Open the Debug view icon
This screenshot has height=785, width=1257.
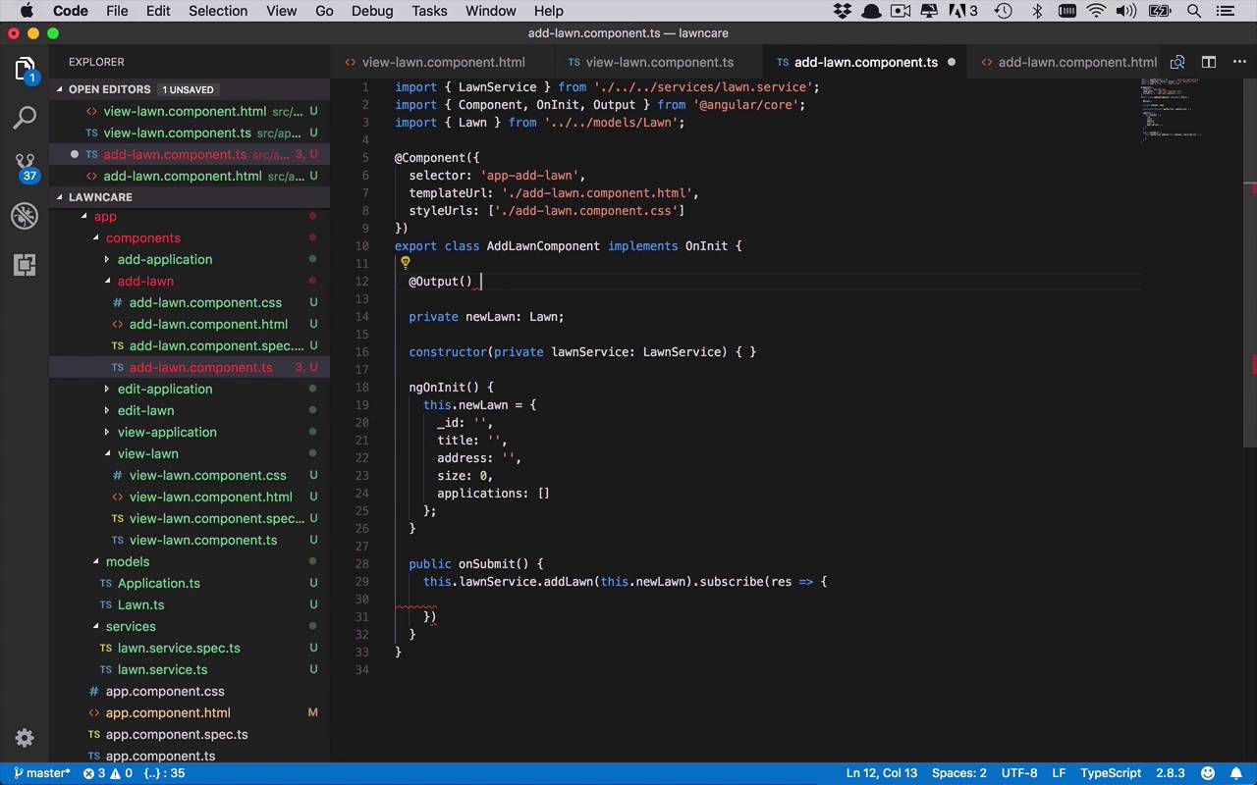click(x=25, y=216)
